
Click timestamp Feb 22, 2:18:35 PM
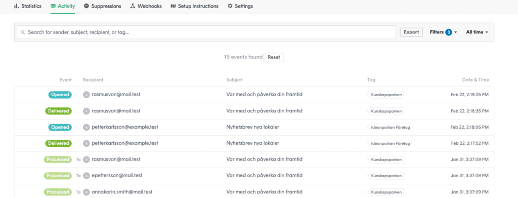(x=470, y=111)
